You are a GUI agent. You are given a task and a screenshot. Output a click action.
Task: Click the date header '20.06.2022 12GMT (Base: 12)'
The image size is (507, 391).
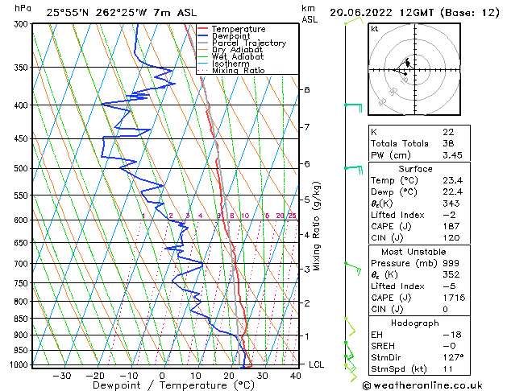point(414,13)
